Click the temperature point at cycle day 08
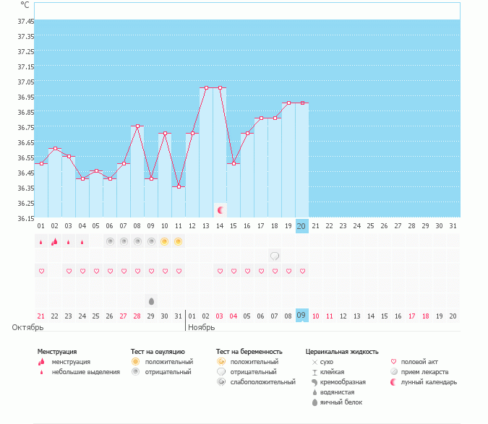 pos(137,126)
